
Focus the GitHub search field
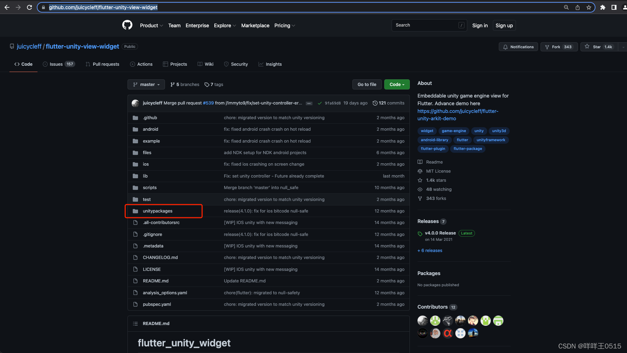(x=429, y=25)
